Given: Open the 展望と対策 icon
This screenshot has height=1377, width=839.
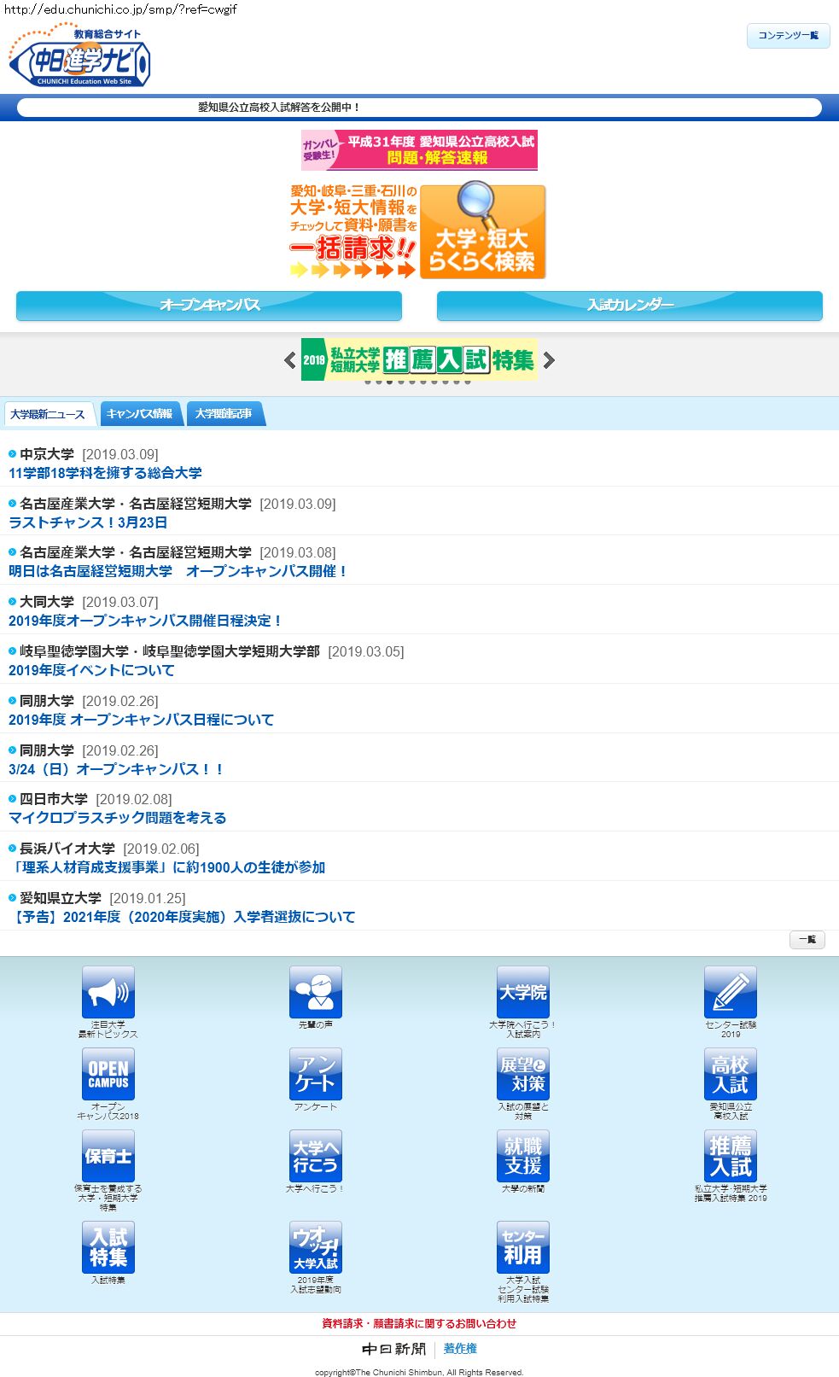Looking at the screenshot, I should point(523,1074).
